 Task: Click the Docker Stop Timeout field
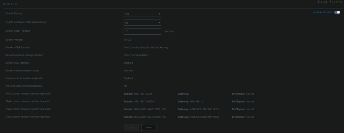(142, 31)
